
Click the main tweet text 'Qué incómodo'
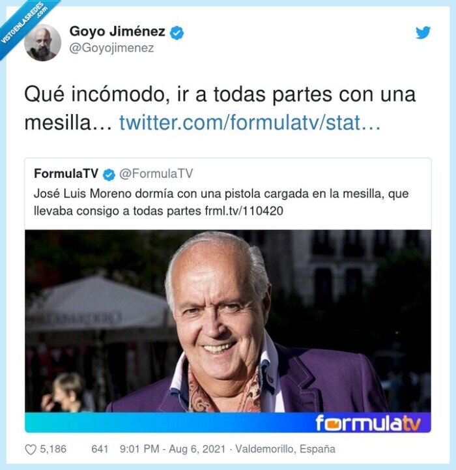pos(220,108)
